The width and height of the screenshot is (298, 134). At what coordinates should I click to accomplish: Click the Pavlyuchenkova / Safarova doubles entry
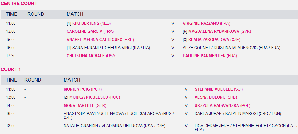(x=118, y=113)
